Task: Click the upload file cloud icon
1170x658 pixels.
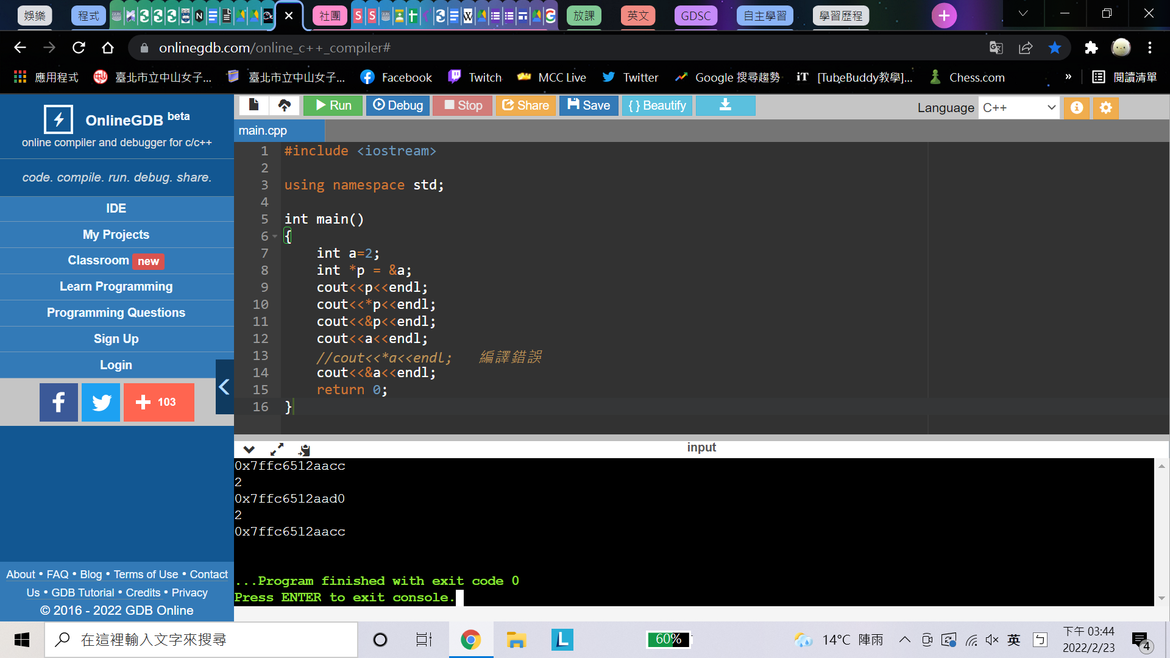Action: 284,105
